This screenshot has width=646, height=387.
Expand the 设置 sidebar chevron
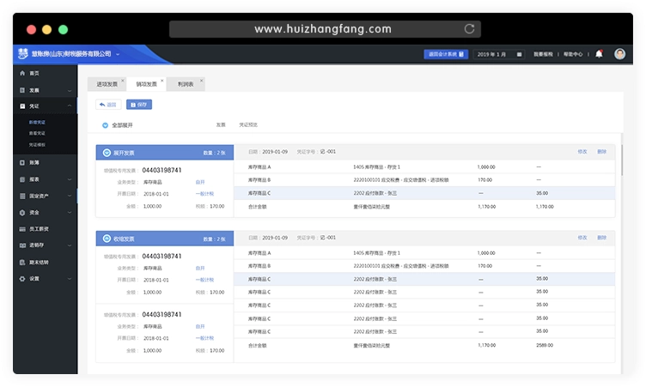coord(70,279)
